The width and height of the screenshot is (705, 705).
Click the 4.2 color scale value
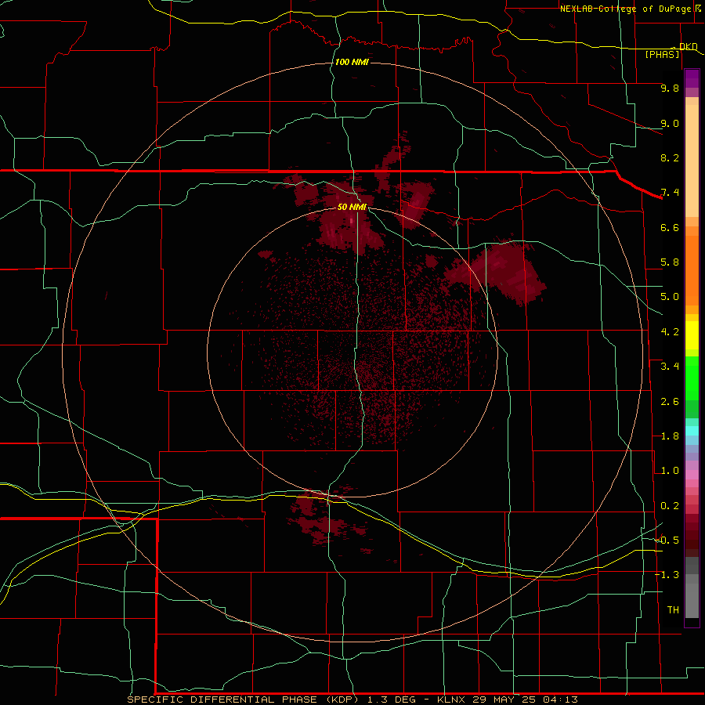tap(670, 332)
